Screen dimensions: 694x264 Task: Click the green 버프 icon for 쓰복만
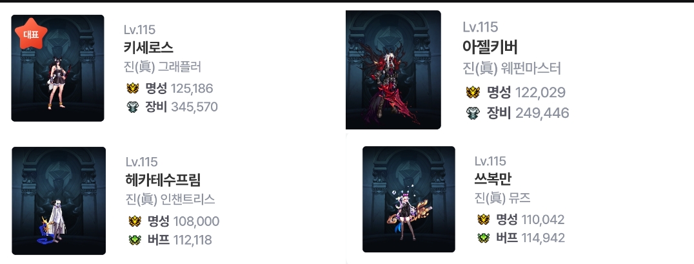pos(484,238)
